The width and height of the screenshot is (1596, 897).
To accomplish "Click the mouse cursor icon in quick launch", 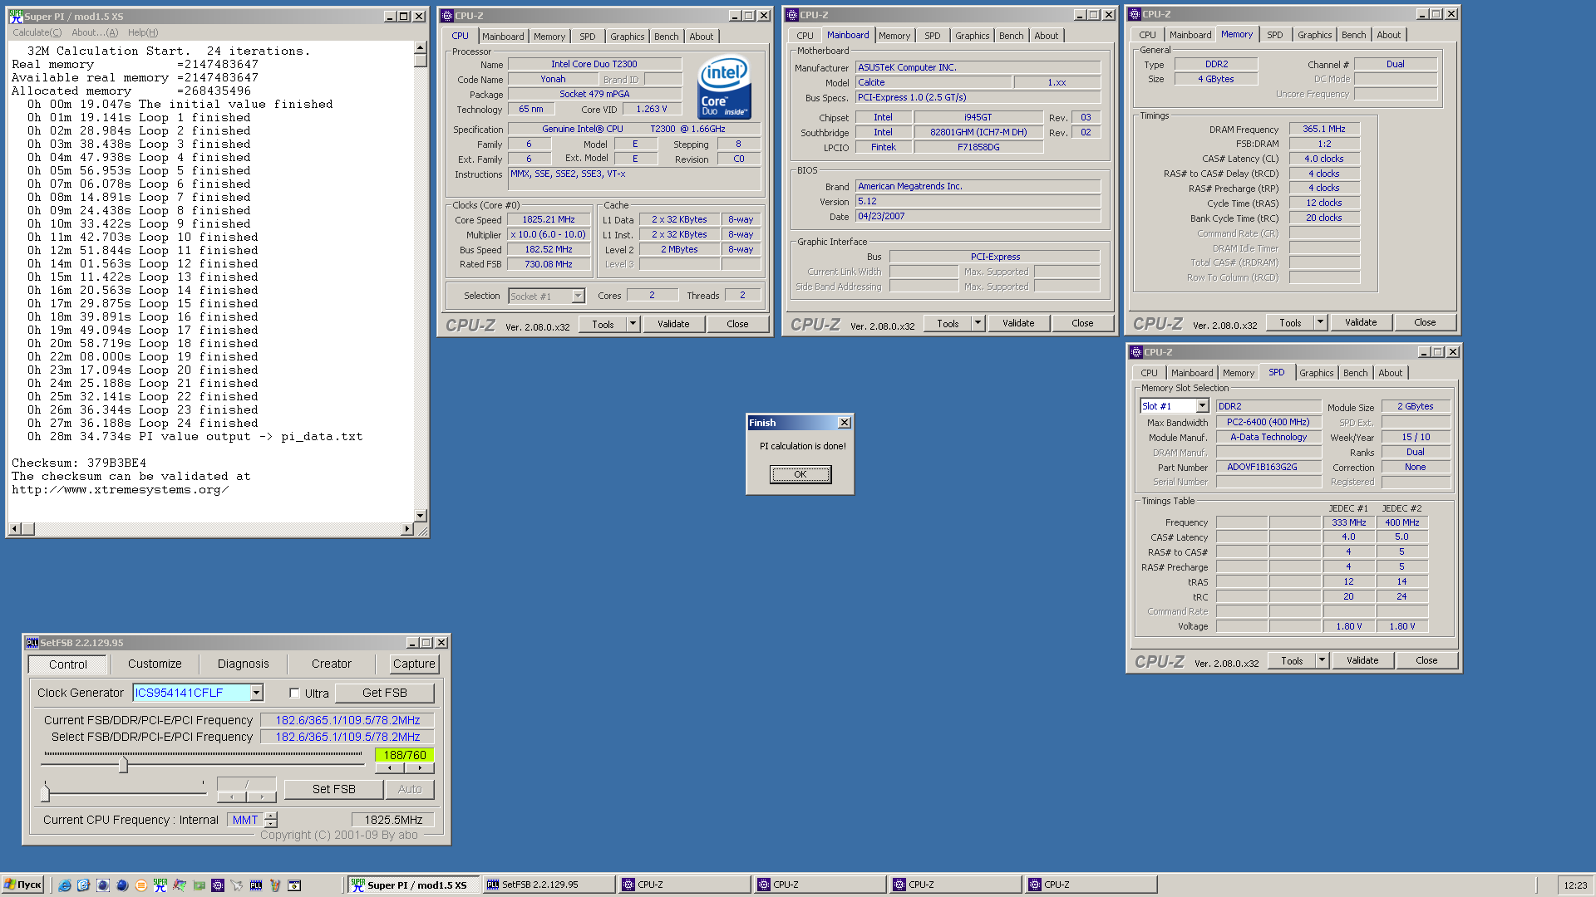I will [x=237, y=885].
